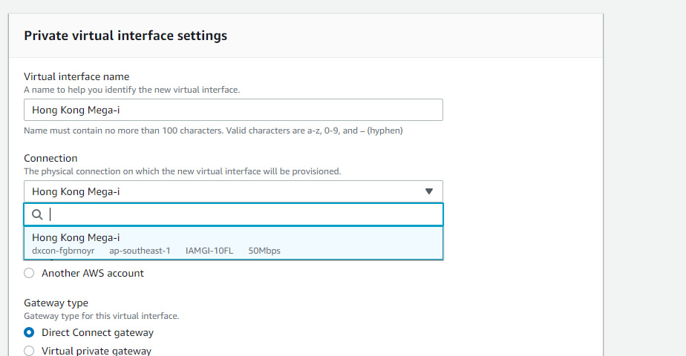Collapse the Connection dropdown showing Hong Kong Mega-i
Screen dimensions: 686x356
[x=233, y=191]
